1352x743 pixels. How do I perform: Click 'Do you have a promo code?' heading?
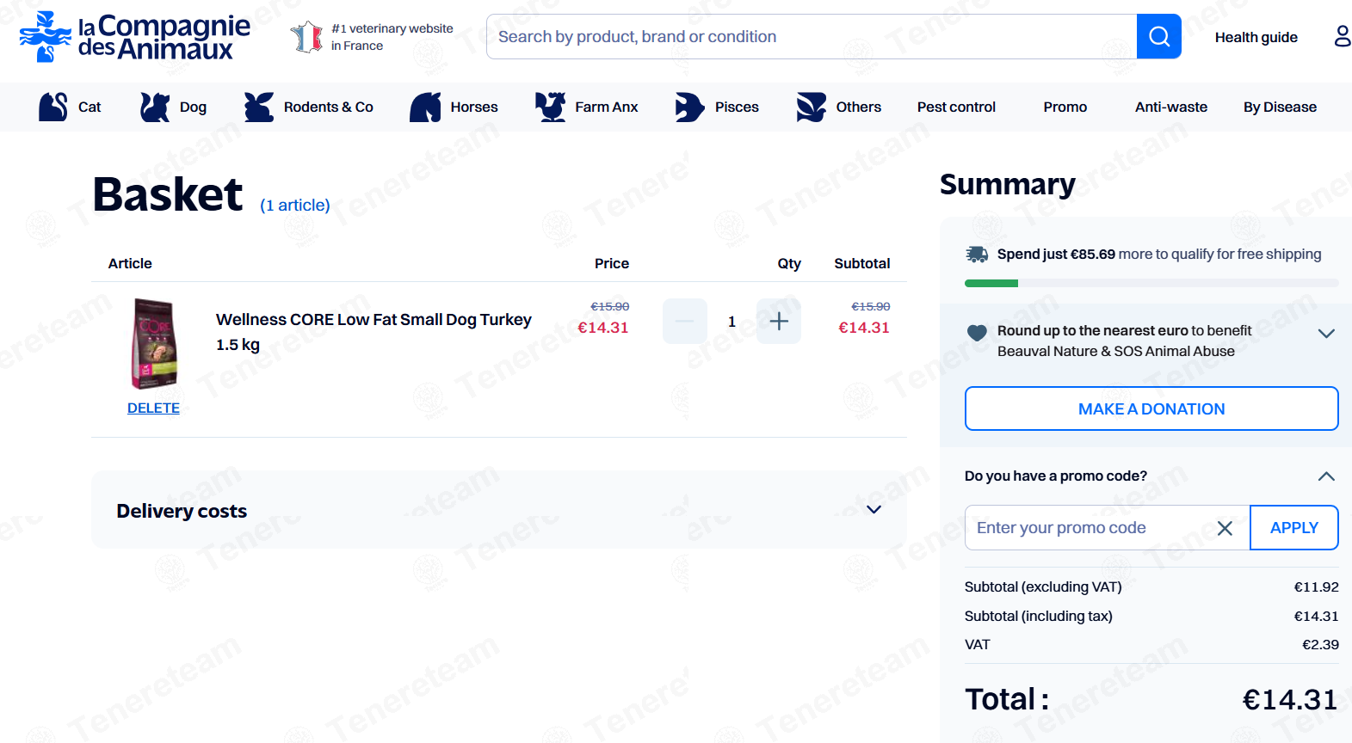coord(1055,476)
